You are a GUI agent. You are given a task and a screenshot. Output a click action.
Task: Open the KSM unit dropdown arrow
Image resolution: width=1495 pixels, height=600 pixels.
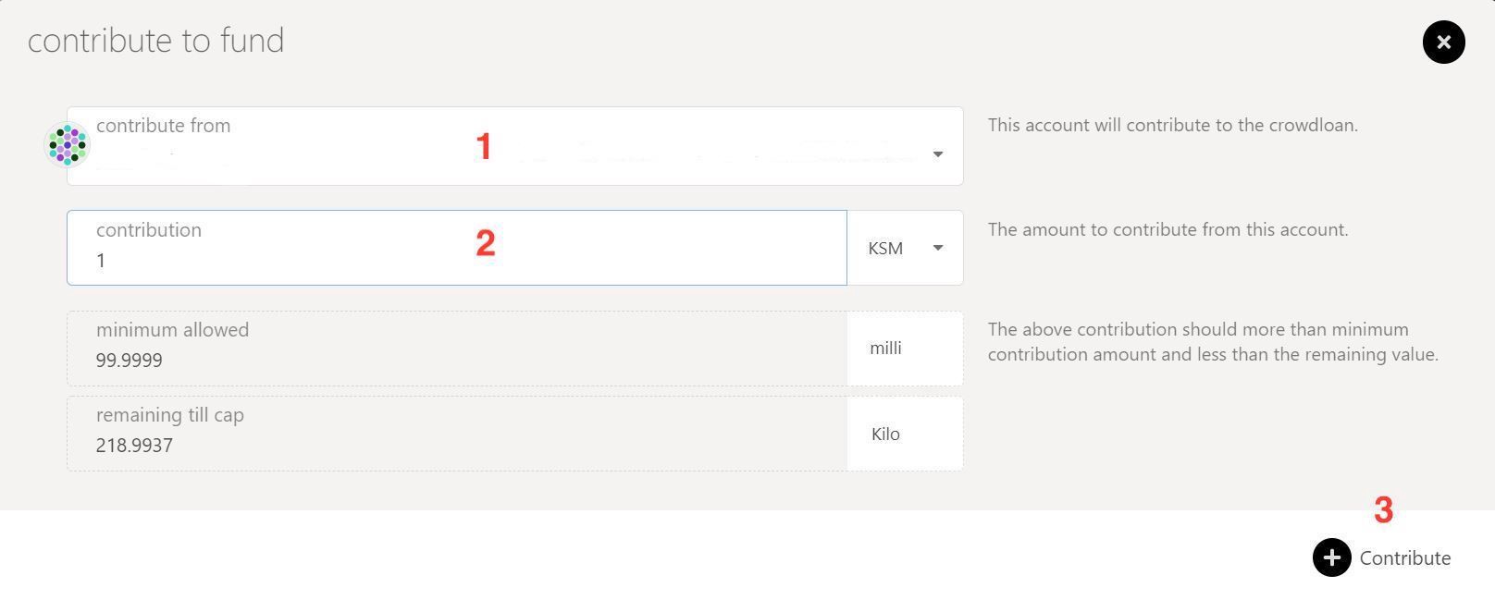[937, 248]
